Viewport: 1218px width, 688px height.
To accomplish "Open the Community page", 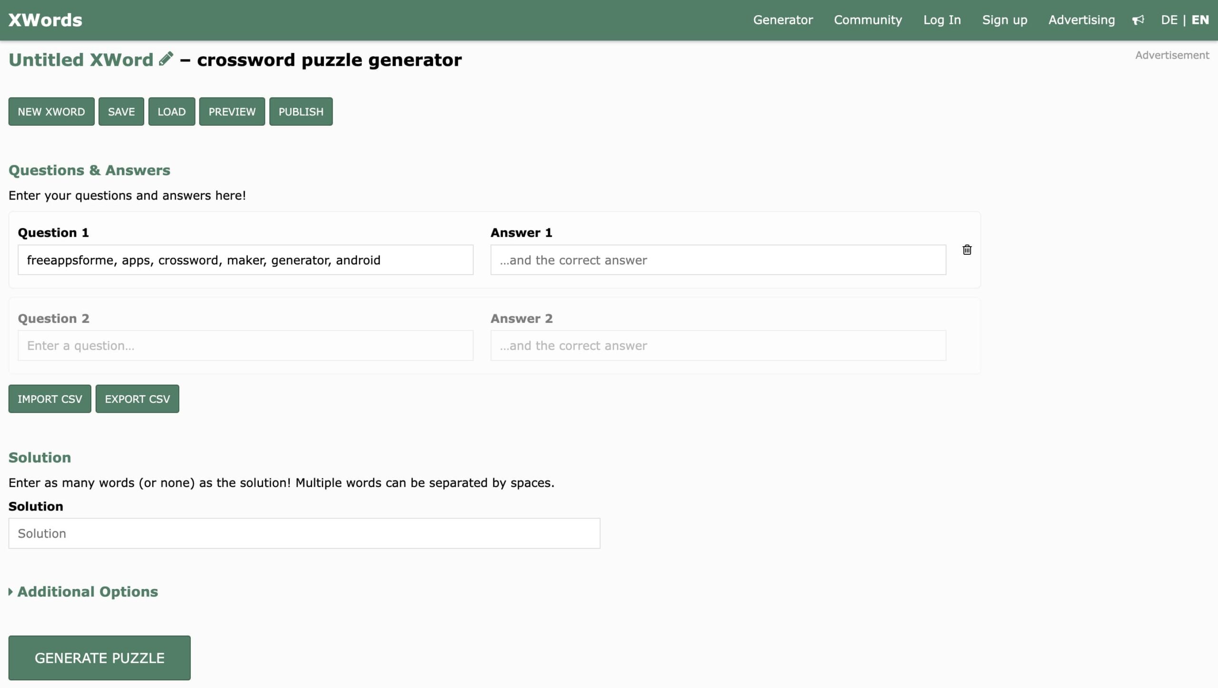I will coord(868,20).
